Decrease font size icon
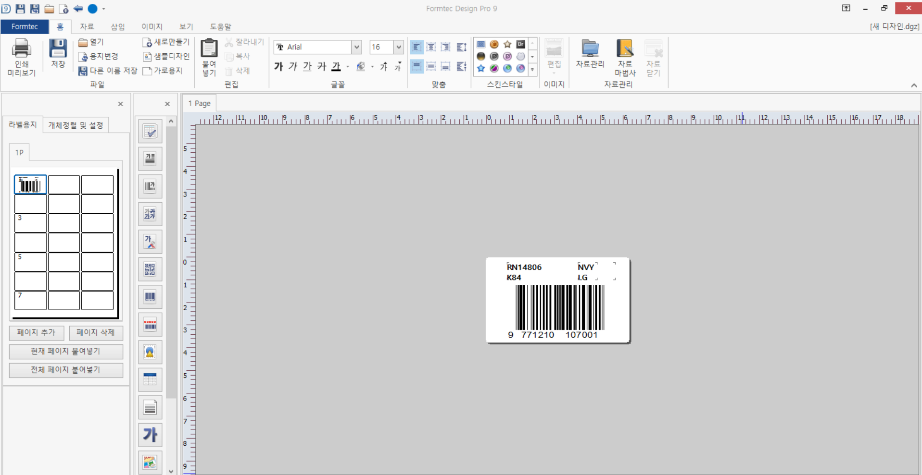922x475 pixels. tap(398, 67)
